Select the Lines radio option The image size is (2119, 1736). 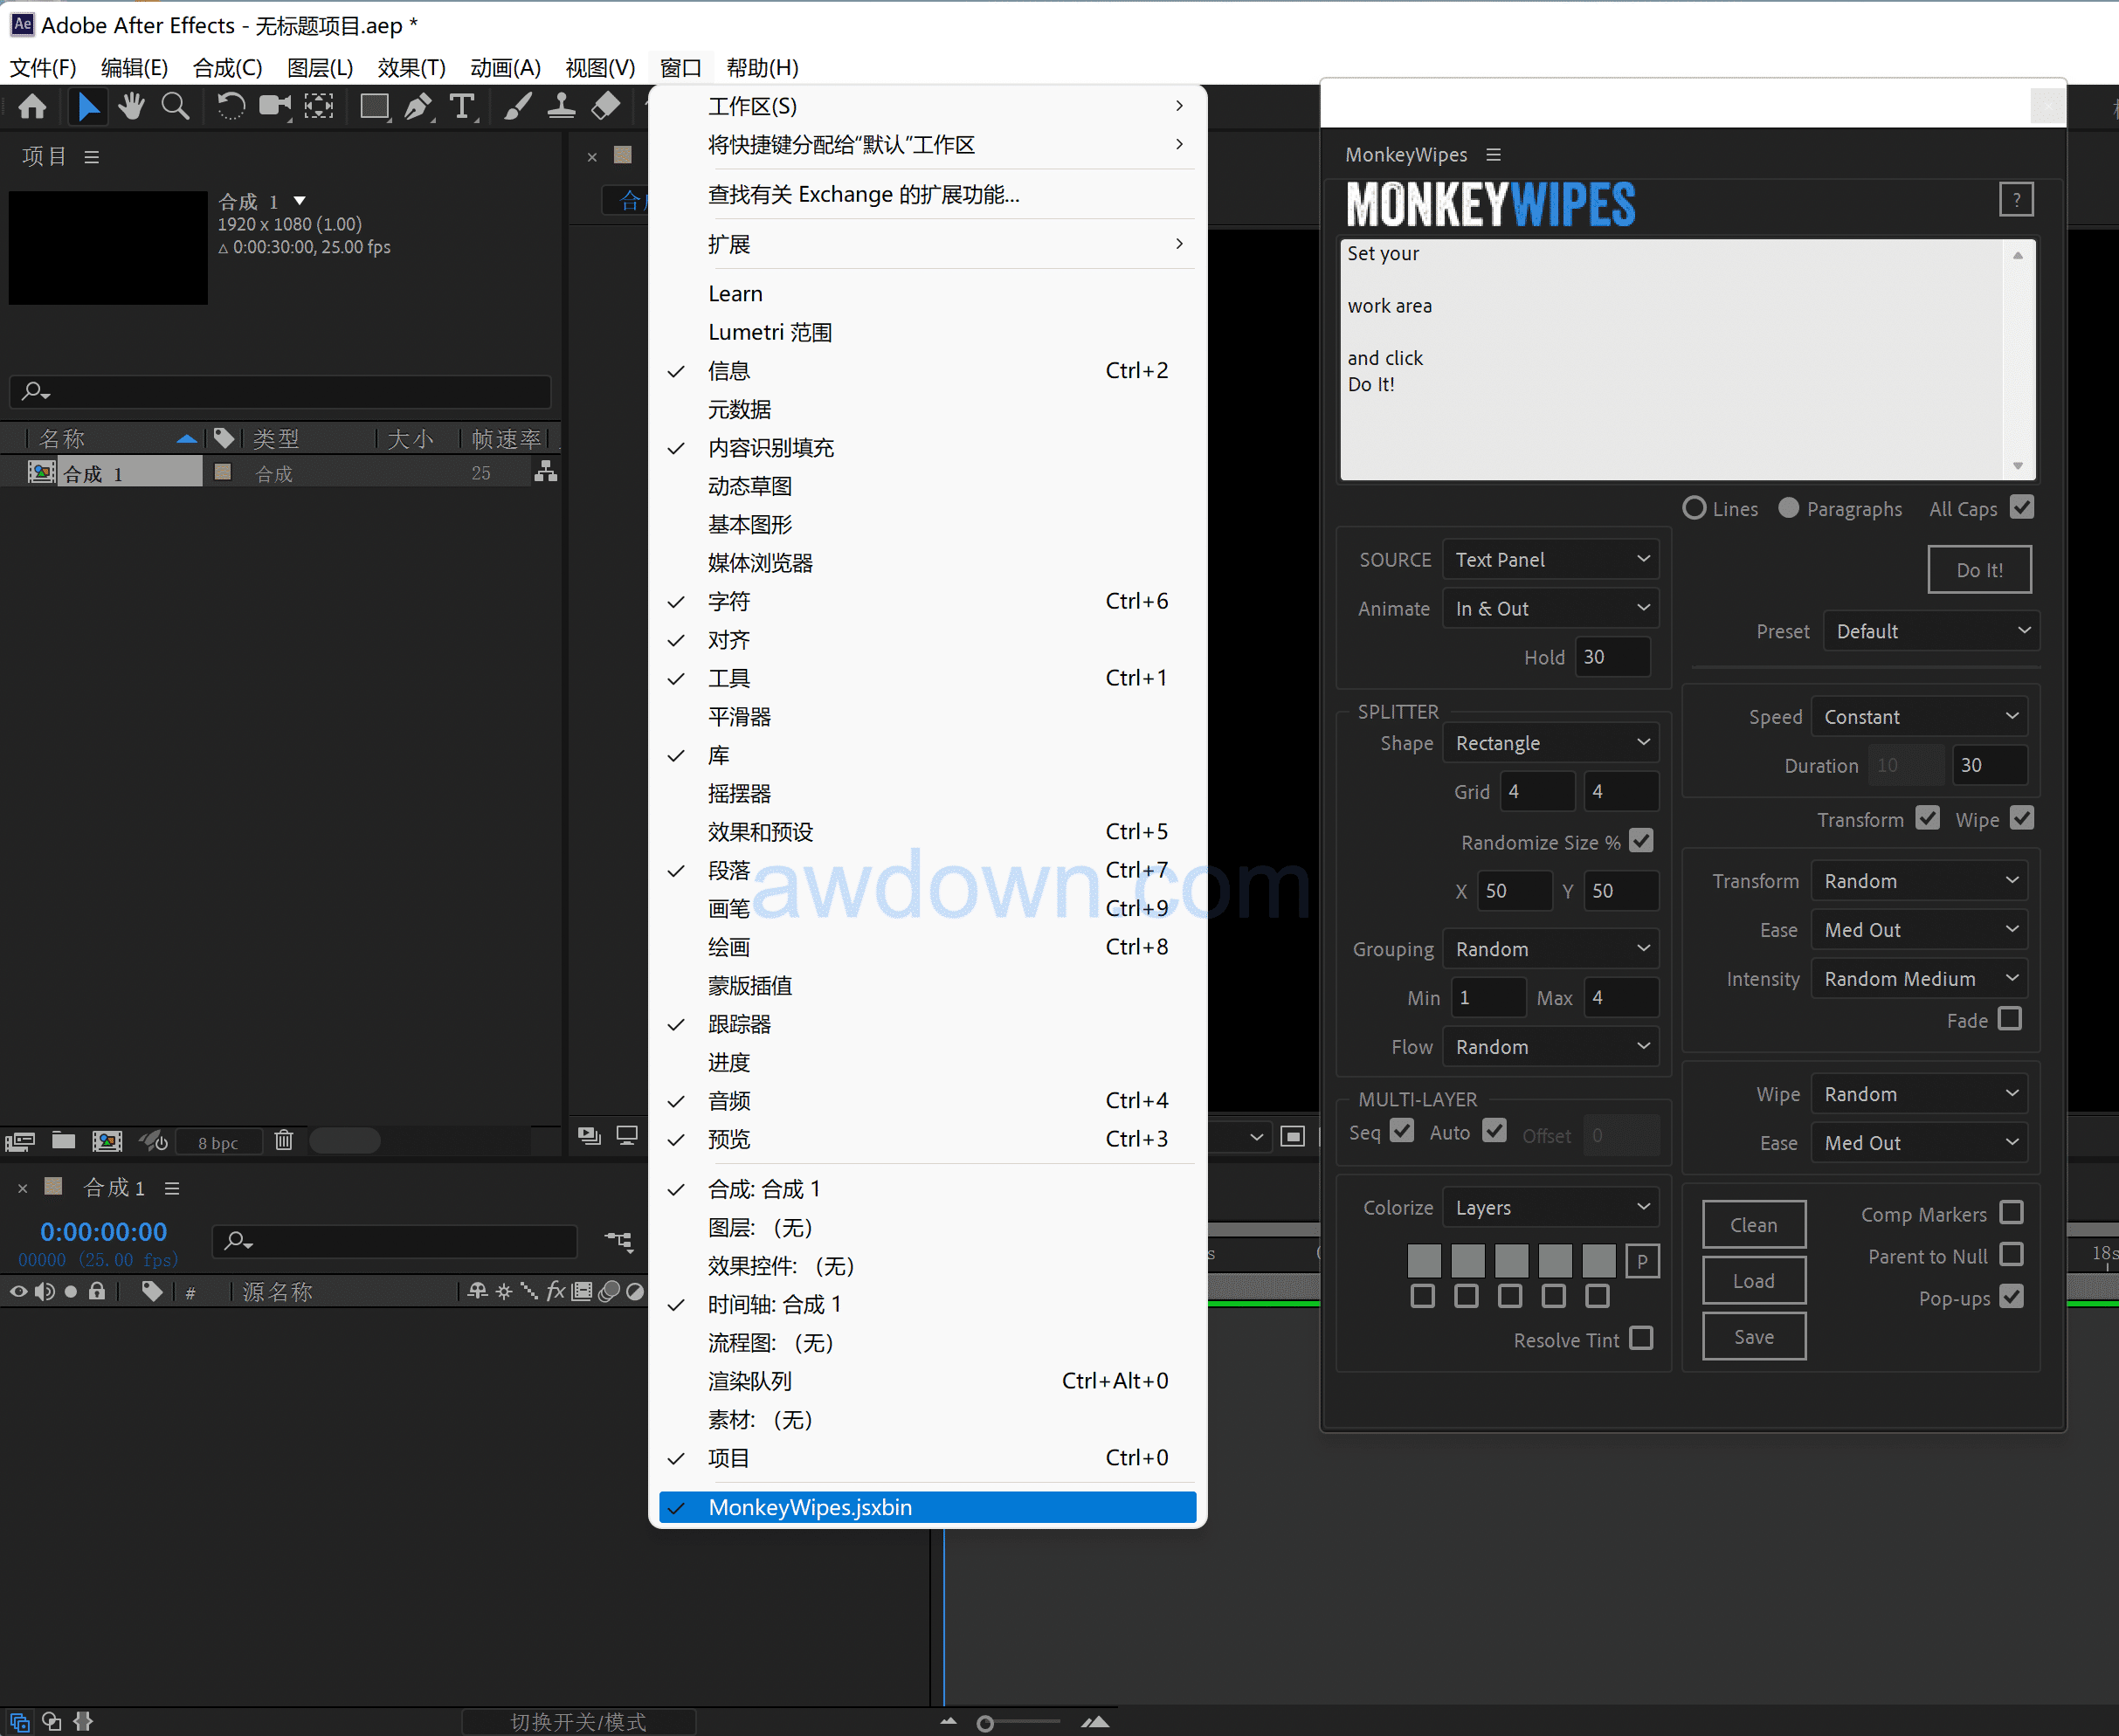[1694, 508]
